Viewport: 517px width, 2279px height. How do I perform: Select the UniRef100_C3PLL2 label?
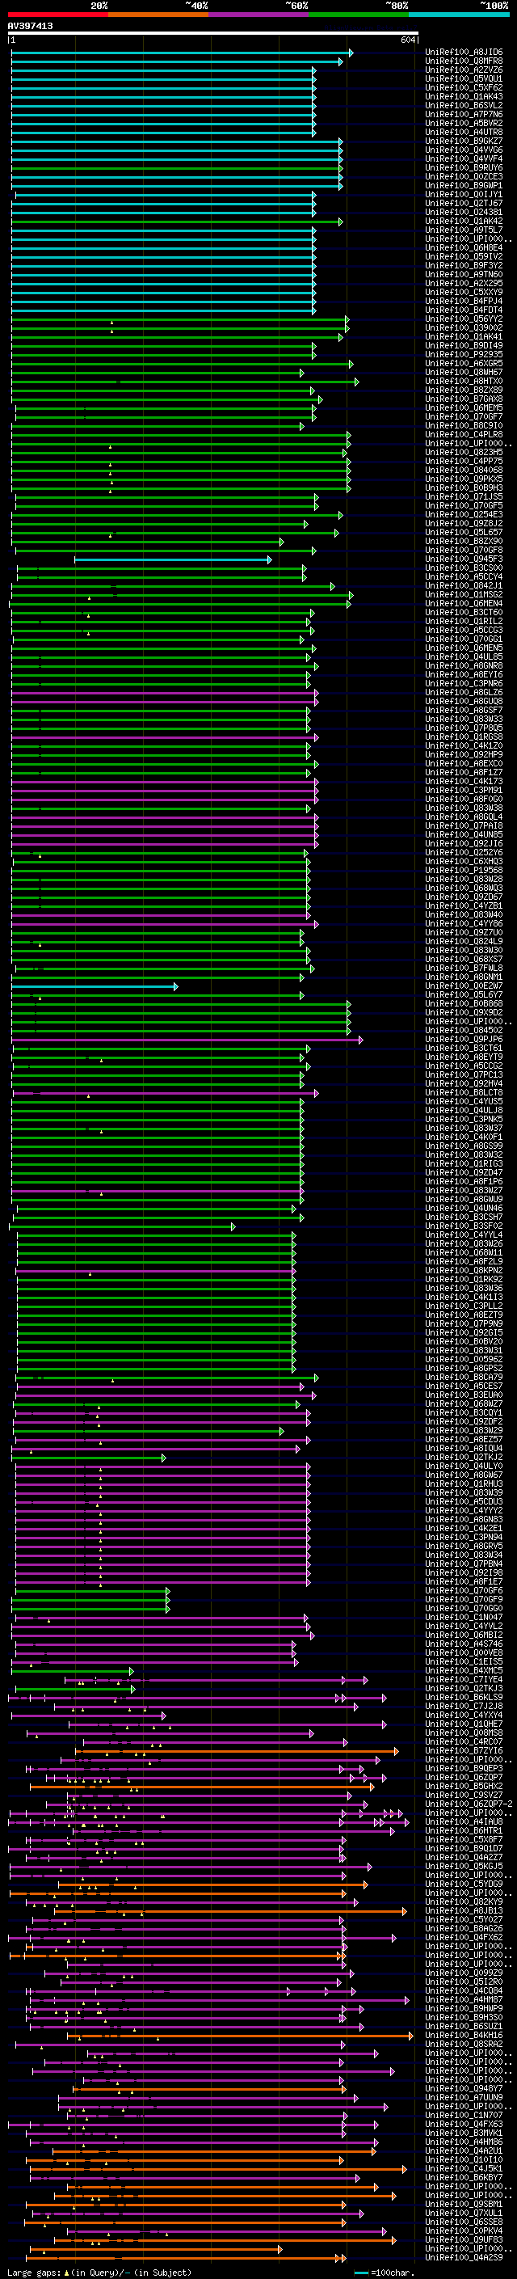[x=464, y=1306]
